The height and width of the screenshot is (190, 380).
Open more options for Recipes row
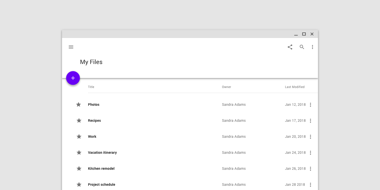point(310,121)
